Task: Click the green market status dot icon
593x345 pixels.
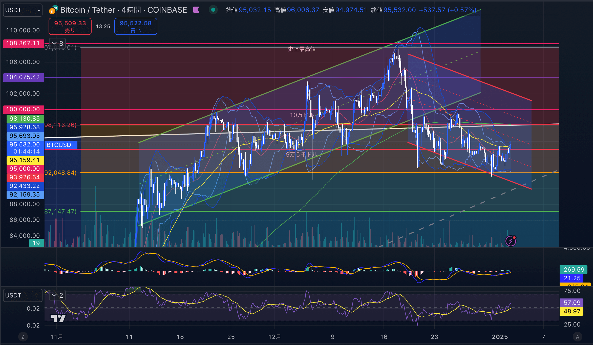Action: [x=213, y=10]
